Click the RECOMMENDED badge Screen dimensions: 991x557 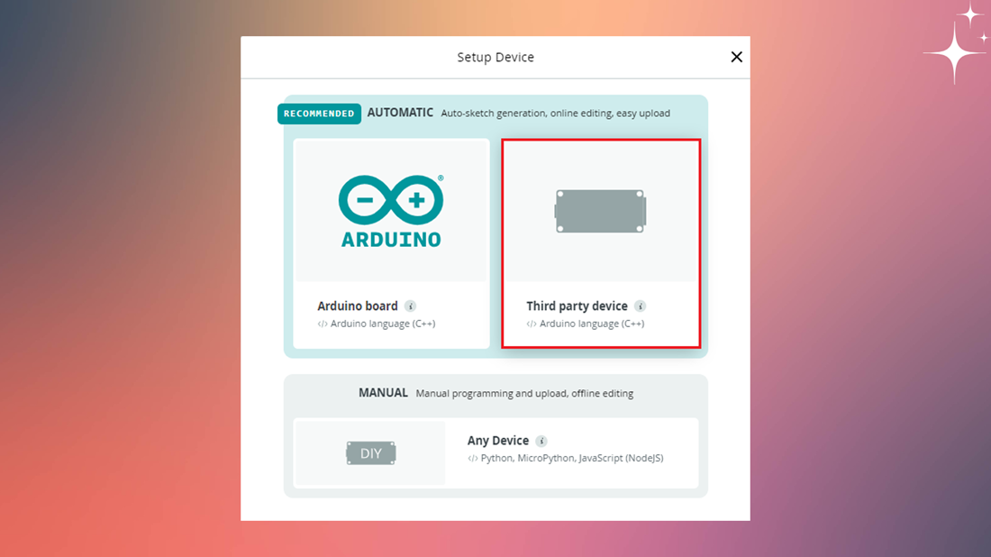pyautogui.click(x=319, y=114)
